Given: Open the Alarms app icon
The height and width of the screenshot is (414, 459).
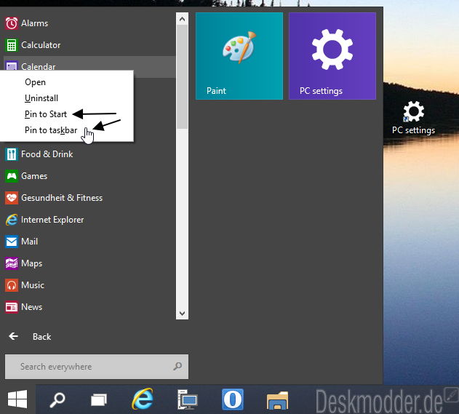Looking at the screenshot, I should 12,23.
